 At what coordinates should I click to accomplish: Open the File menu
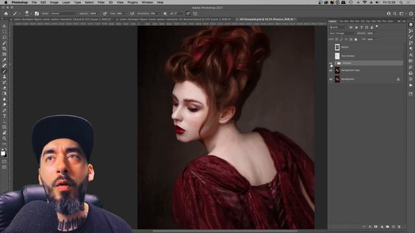34,3
